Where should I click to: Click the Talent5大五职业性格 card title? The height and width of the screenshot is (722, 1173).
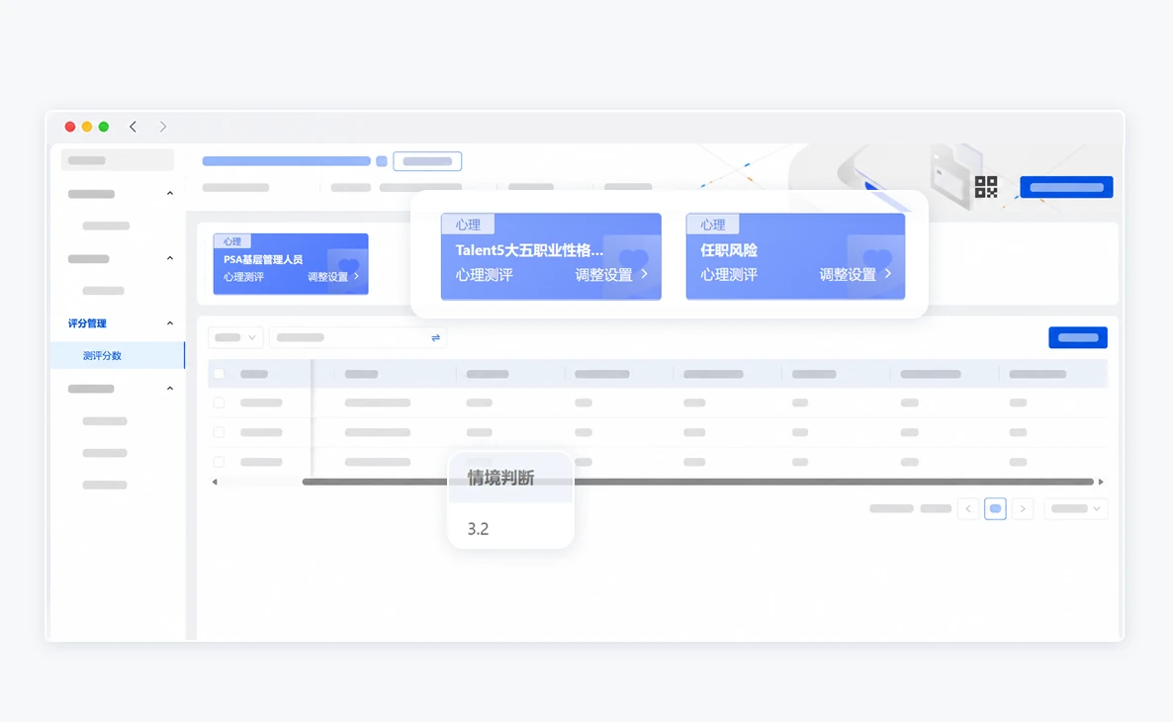529,250
